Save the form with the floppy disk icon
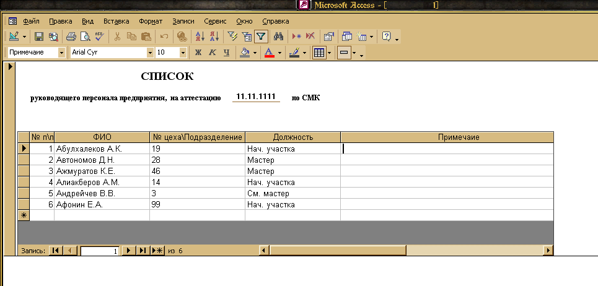This screenshot has width=598, height=286. click(39, 37)
